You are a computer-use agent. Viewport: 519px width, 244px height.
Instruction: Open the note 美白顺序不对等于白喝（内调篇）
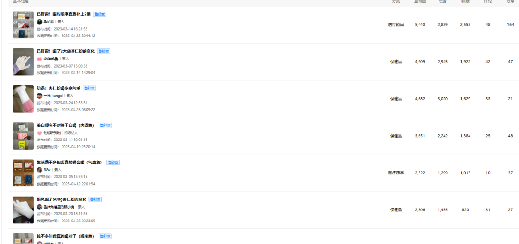[65, 125]
